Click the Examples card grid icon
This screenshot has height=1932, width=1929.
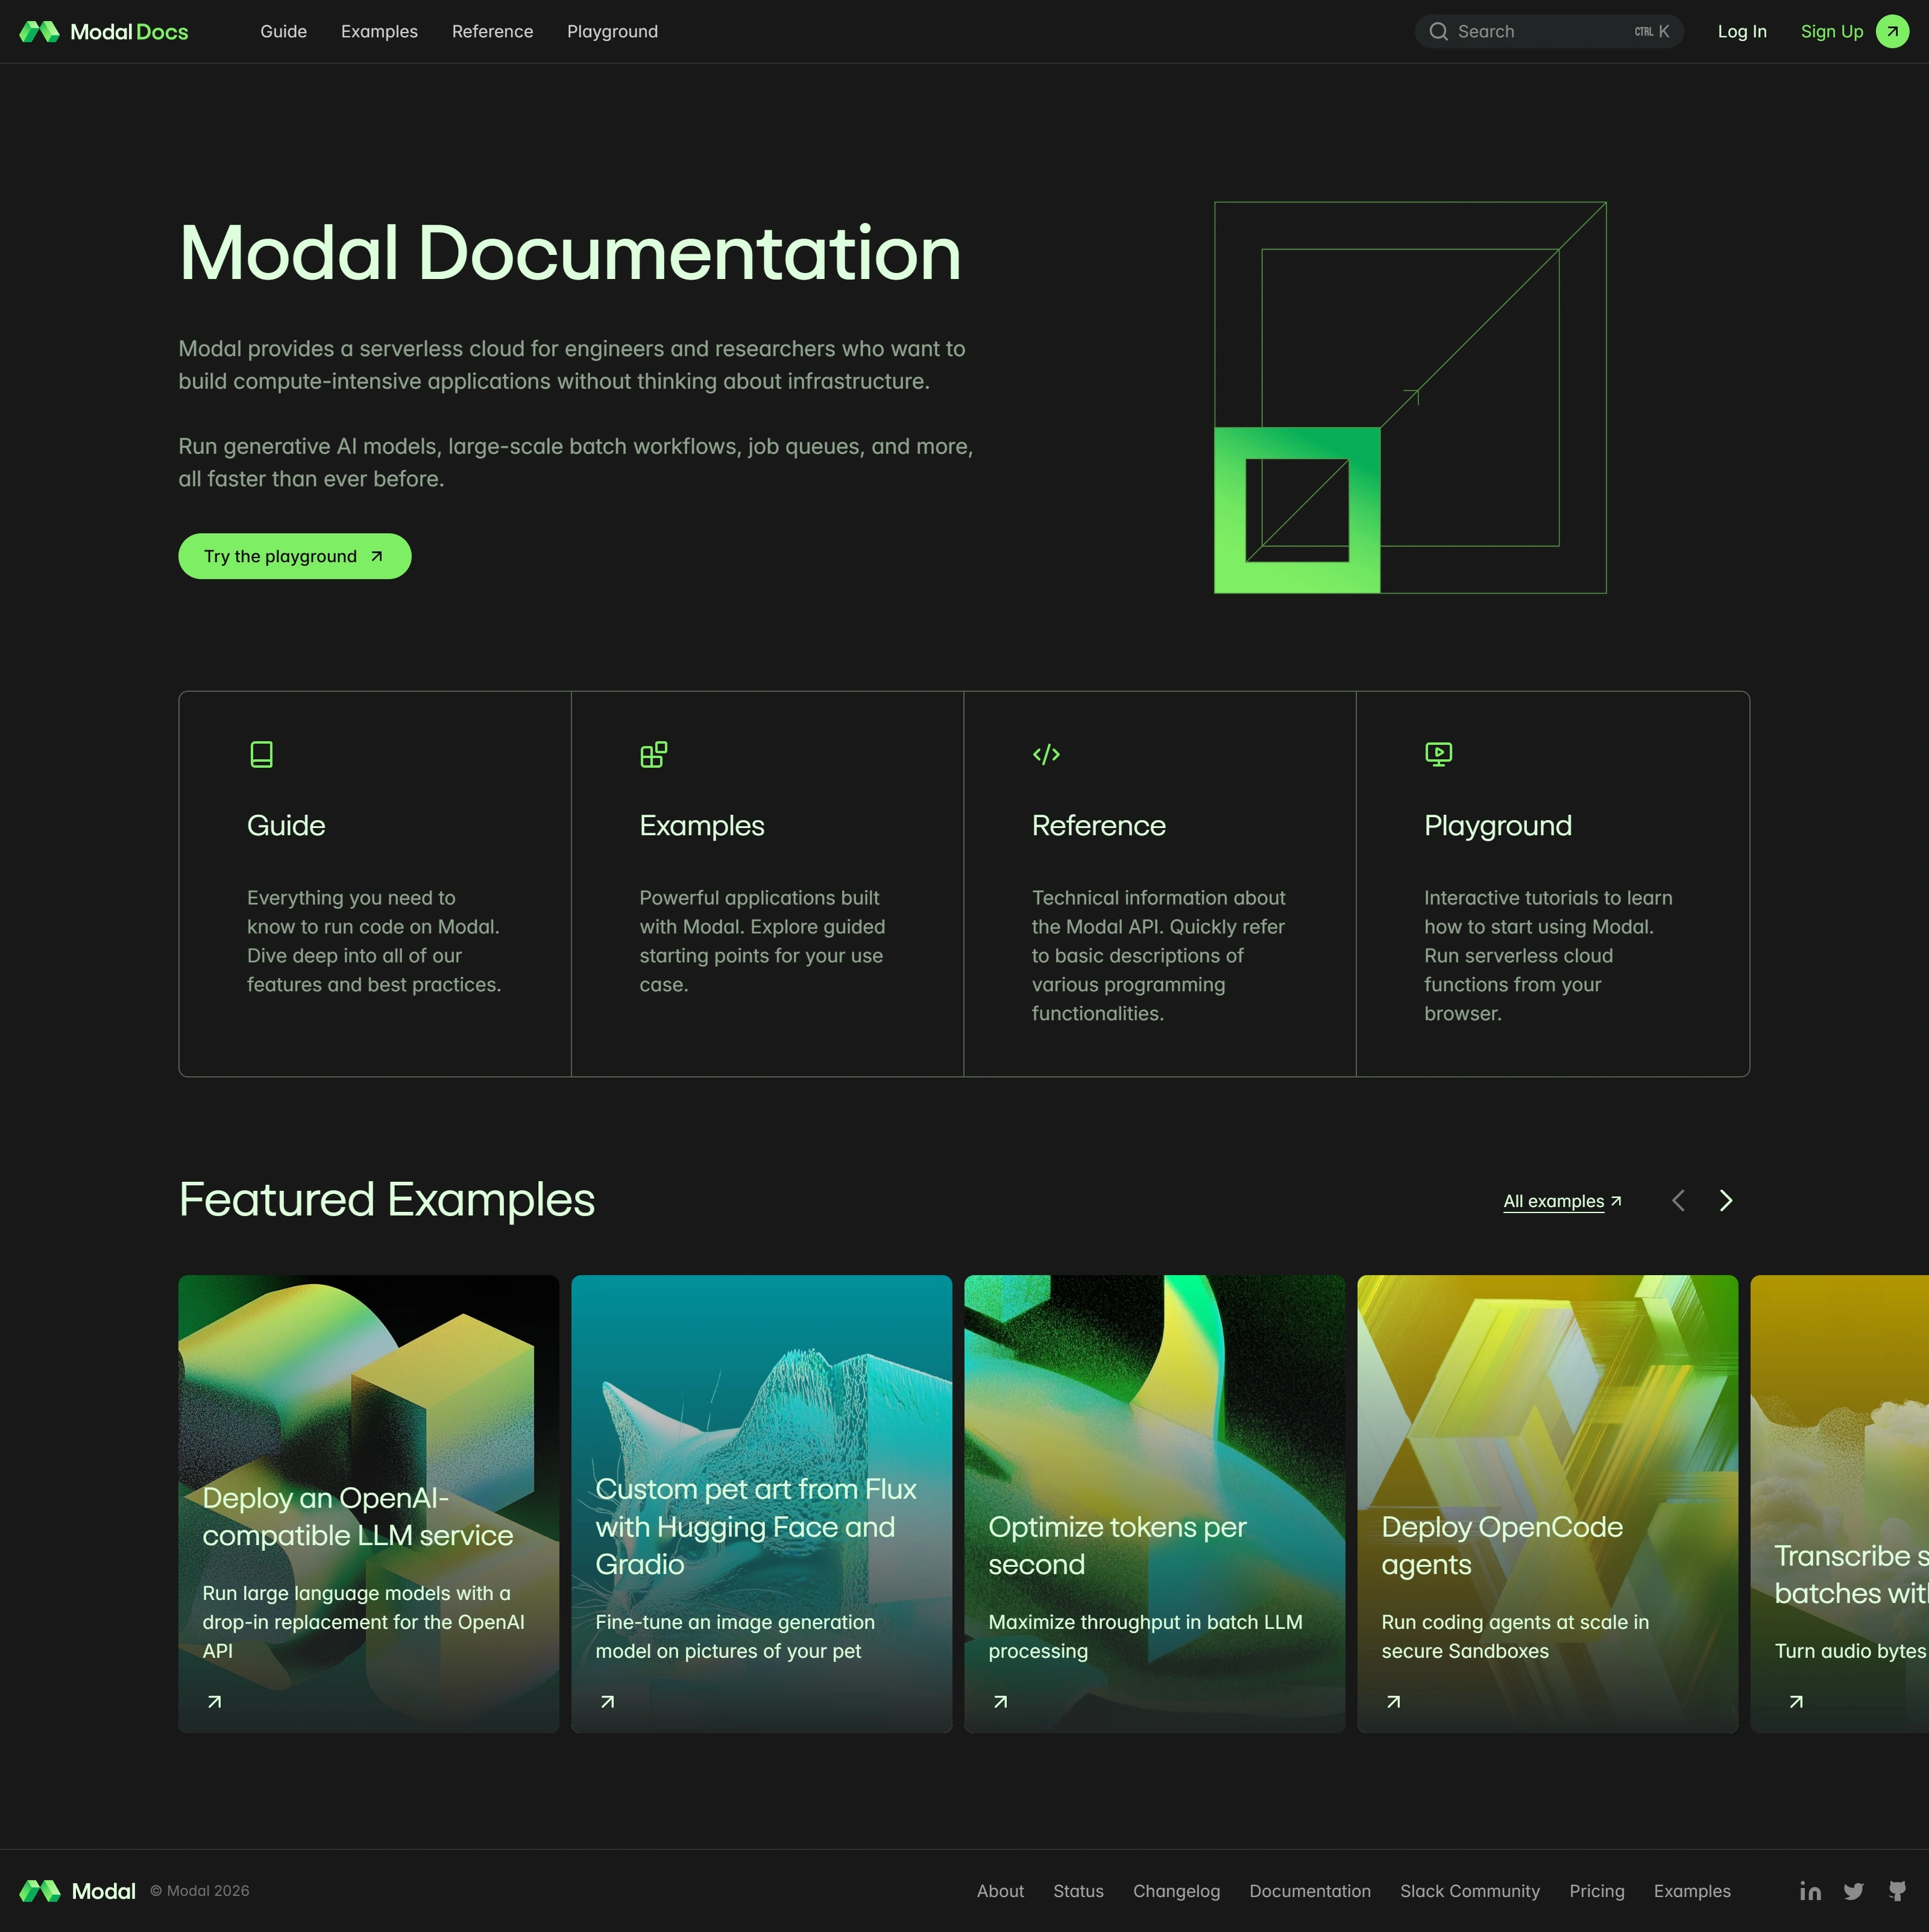653,754
